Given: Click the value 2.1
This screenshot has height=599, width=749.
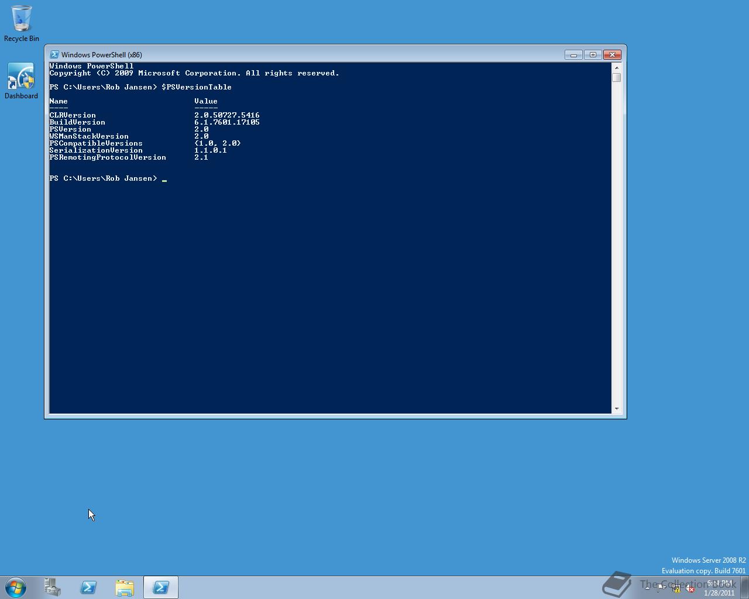Looking at the screenshot, I should [x=201, y=157].
